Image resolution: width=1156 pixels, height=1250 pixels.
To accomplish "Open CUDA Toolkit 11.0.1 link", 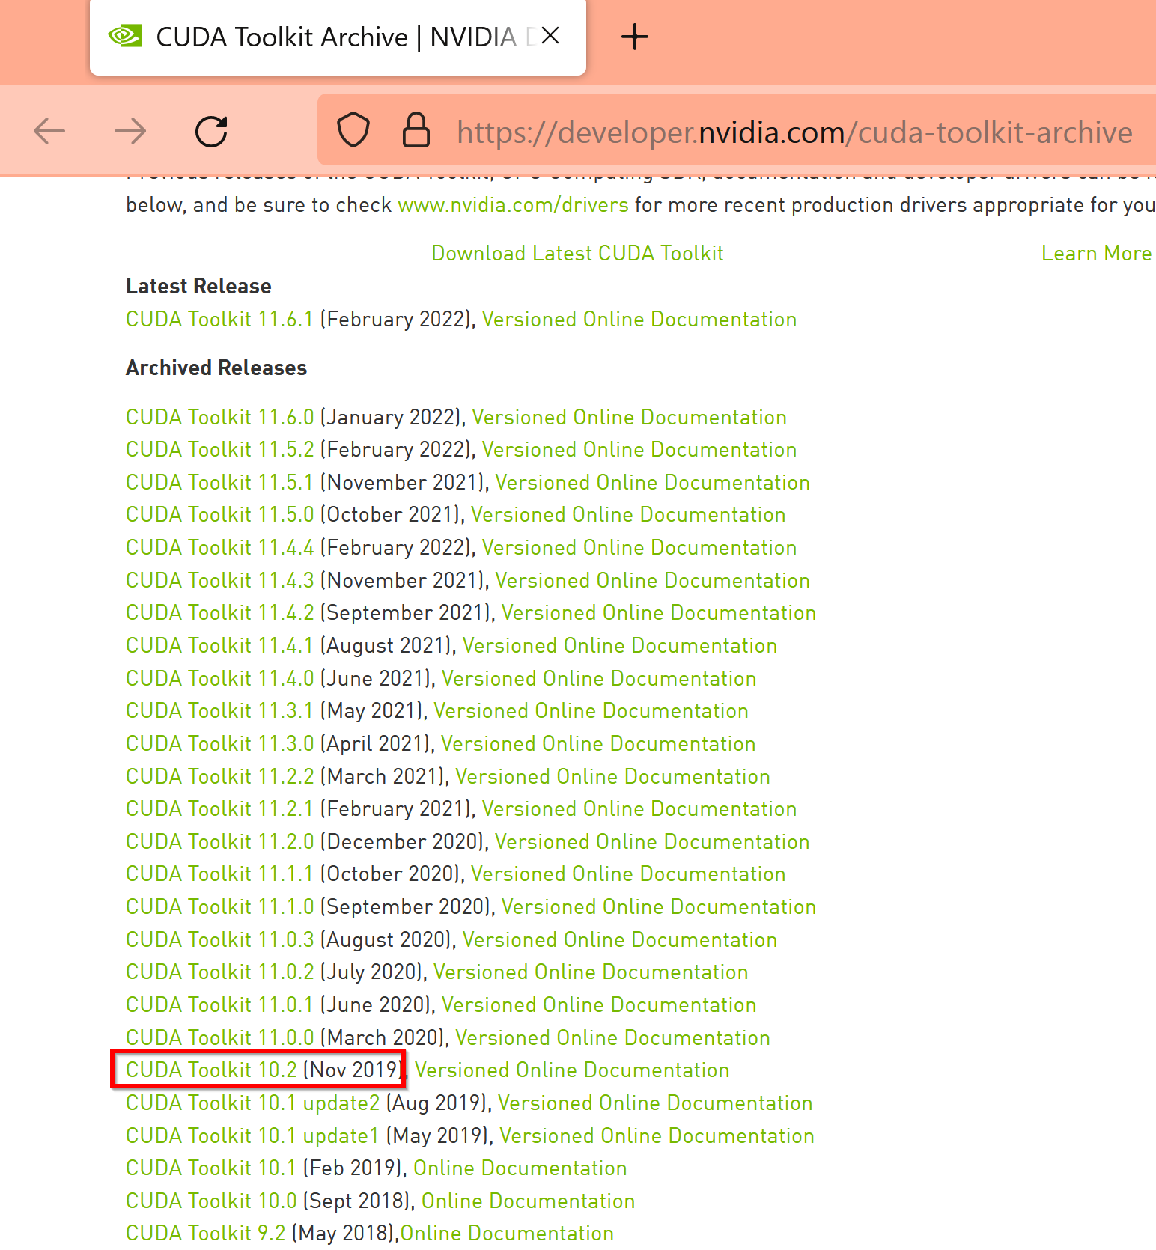I will pos(219,1005).
